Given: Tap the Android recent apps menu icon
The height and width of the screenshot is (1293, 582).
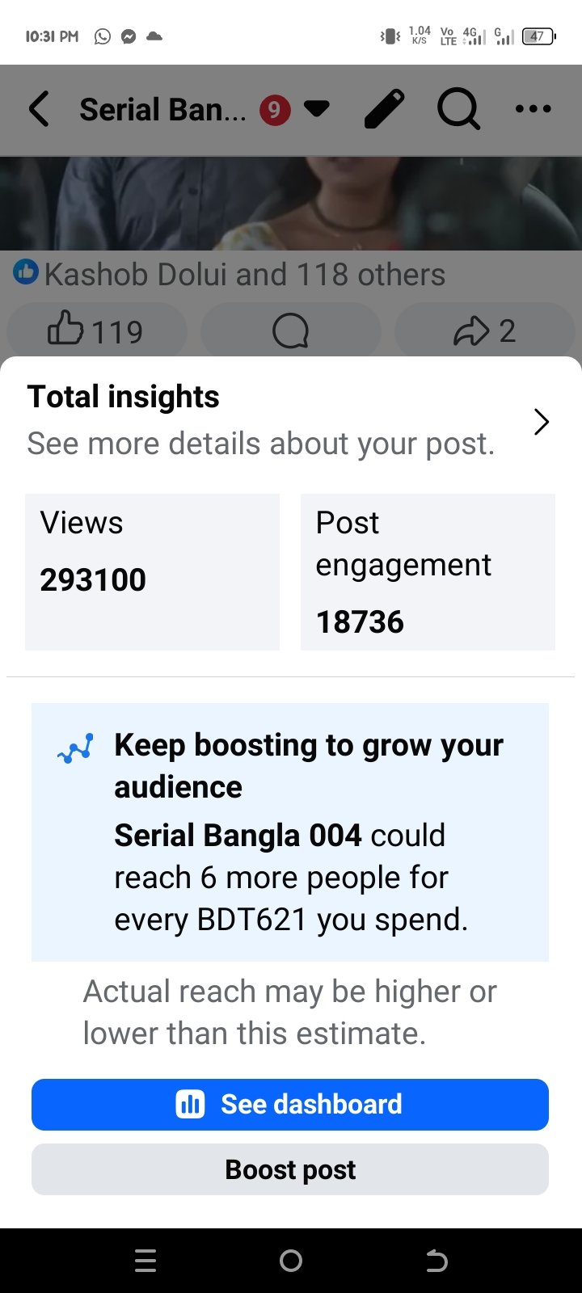Looking at the screenshot, I should click(145, 1261).
